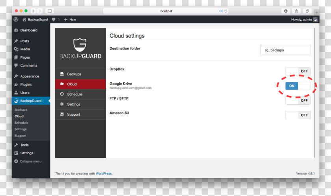The image size is (331, 196).
Task: Open the comments bubble in admin bar
Action: coord(56,19)
